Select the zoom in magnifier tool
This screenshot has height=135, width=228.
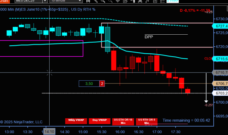(103, 1)
